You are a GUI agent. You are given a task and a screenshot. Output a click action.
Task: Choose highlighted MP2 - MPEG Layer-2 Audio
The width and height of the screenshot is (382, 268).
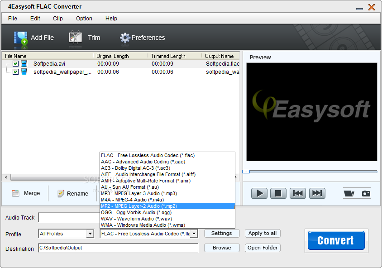[167, 206]
